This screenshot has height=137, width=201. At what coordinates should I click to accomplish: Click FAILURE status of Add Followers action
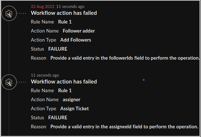click(x=58, y=49)
